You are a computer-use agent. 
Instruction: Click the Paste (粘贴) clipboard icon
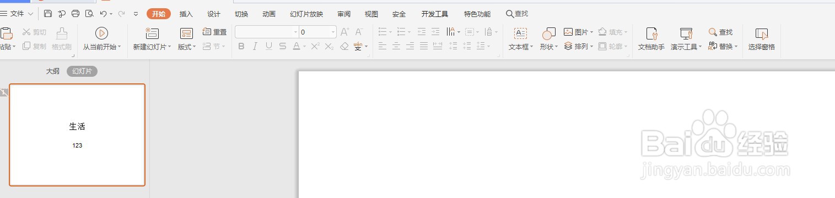(6, 33)
